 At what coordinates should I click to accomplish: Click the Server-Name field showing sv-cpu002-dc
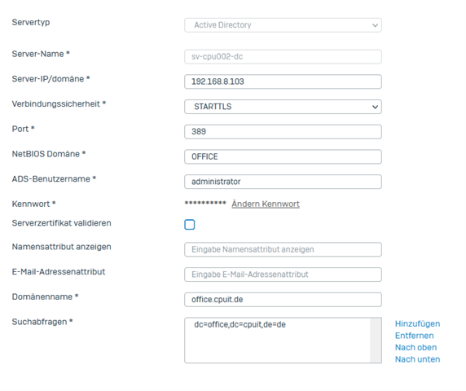283,57
